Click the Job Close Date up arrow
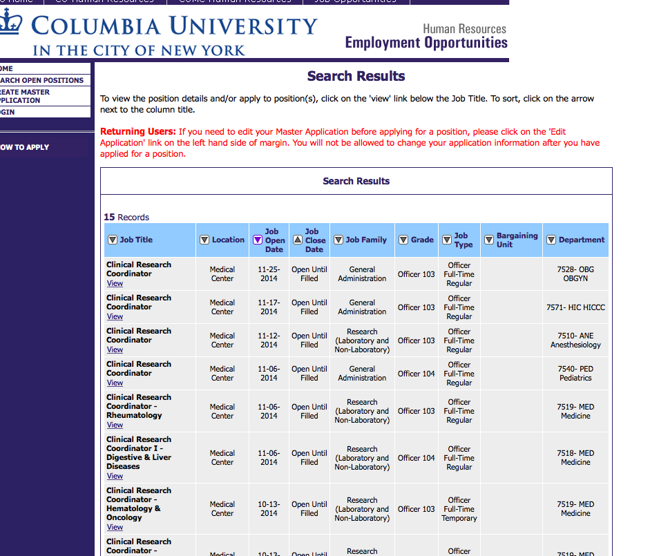The width and height of the screenshot is (659, 556). click(298, 240)
